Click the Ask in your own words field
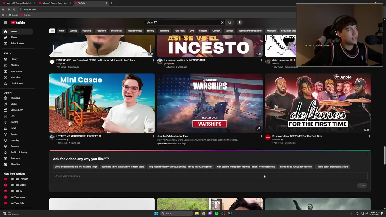The image size is (386, 217). tap(210, 176)
